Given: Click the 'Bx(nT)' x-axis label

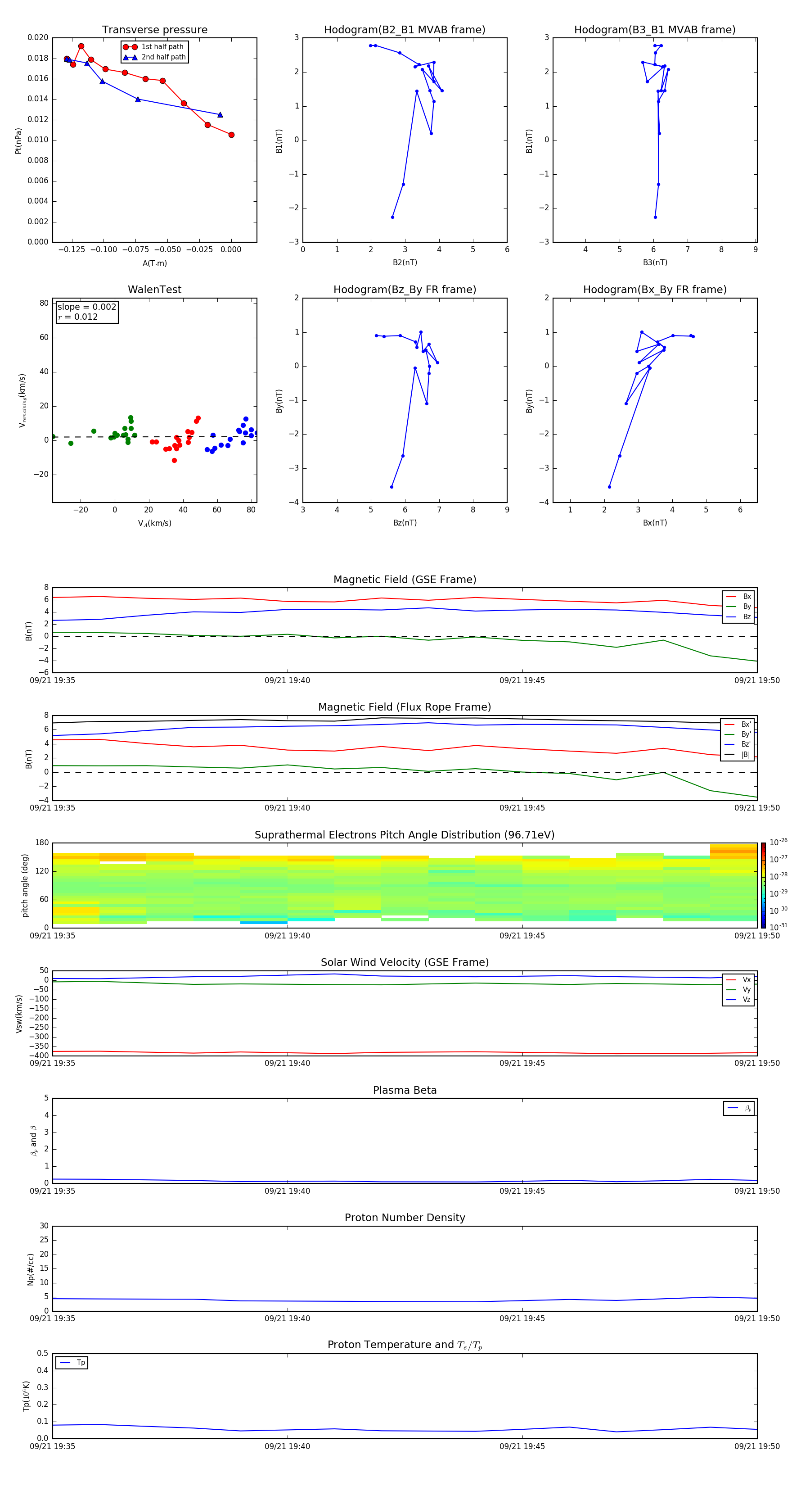Looking at the screenshot, I should coord(655,523).
